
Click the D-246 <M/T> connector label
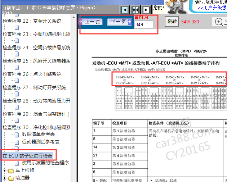click(200, 77)
